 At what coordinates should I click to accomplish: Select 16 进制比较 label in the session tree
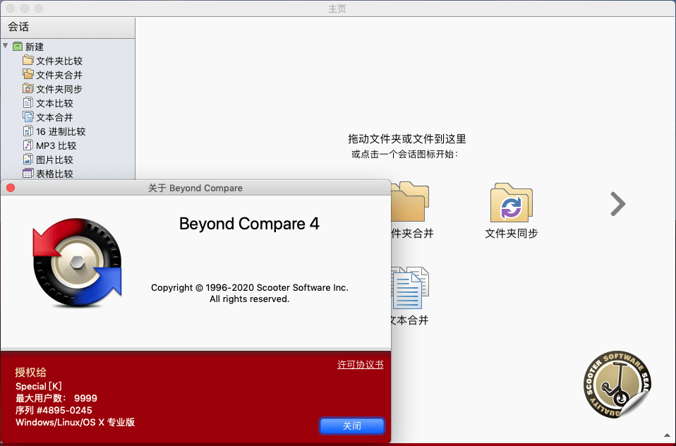[61, 131]
